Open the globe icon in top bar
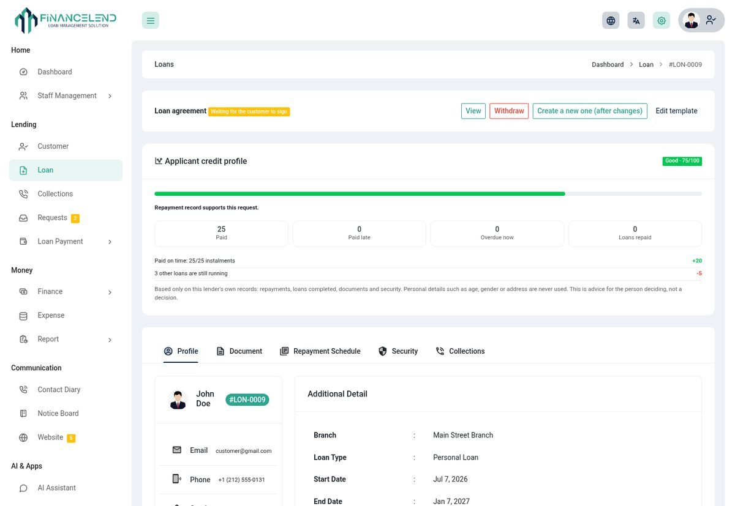Viewport: 735px width, 506px height. click(611, 20)
